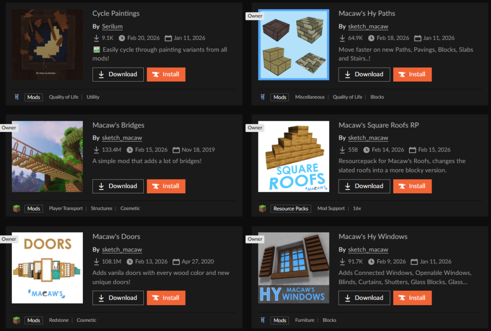Open sketch_macaw author link on Macaw's Doors
This screenshot has height=331, width=491.
[122, 249]
